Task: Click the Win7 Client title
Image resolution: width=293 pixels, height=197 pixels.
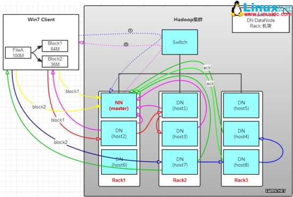Action: (x=41, y=20)
